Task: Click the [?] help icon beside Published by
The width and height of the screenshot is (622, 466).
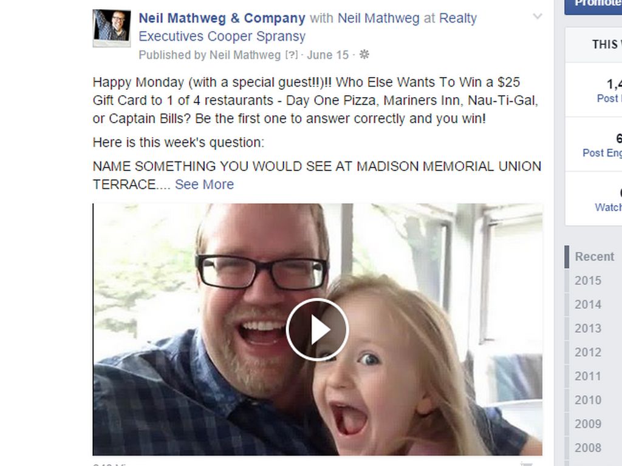Action: point(291,55)
